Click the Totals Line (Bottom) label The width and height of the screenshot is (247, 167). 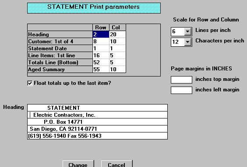pyautogui.click(x=60, y=63)
